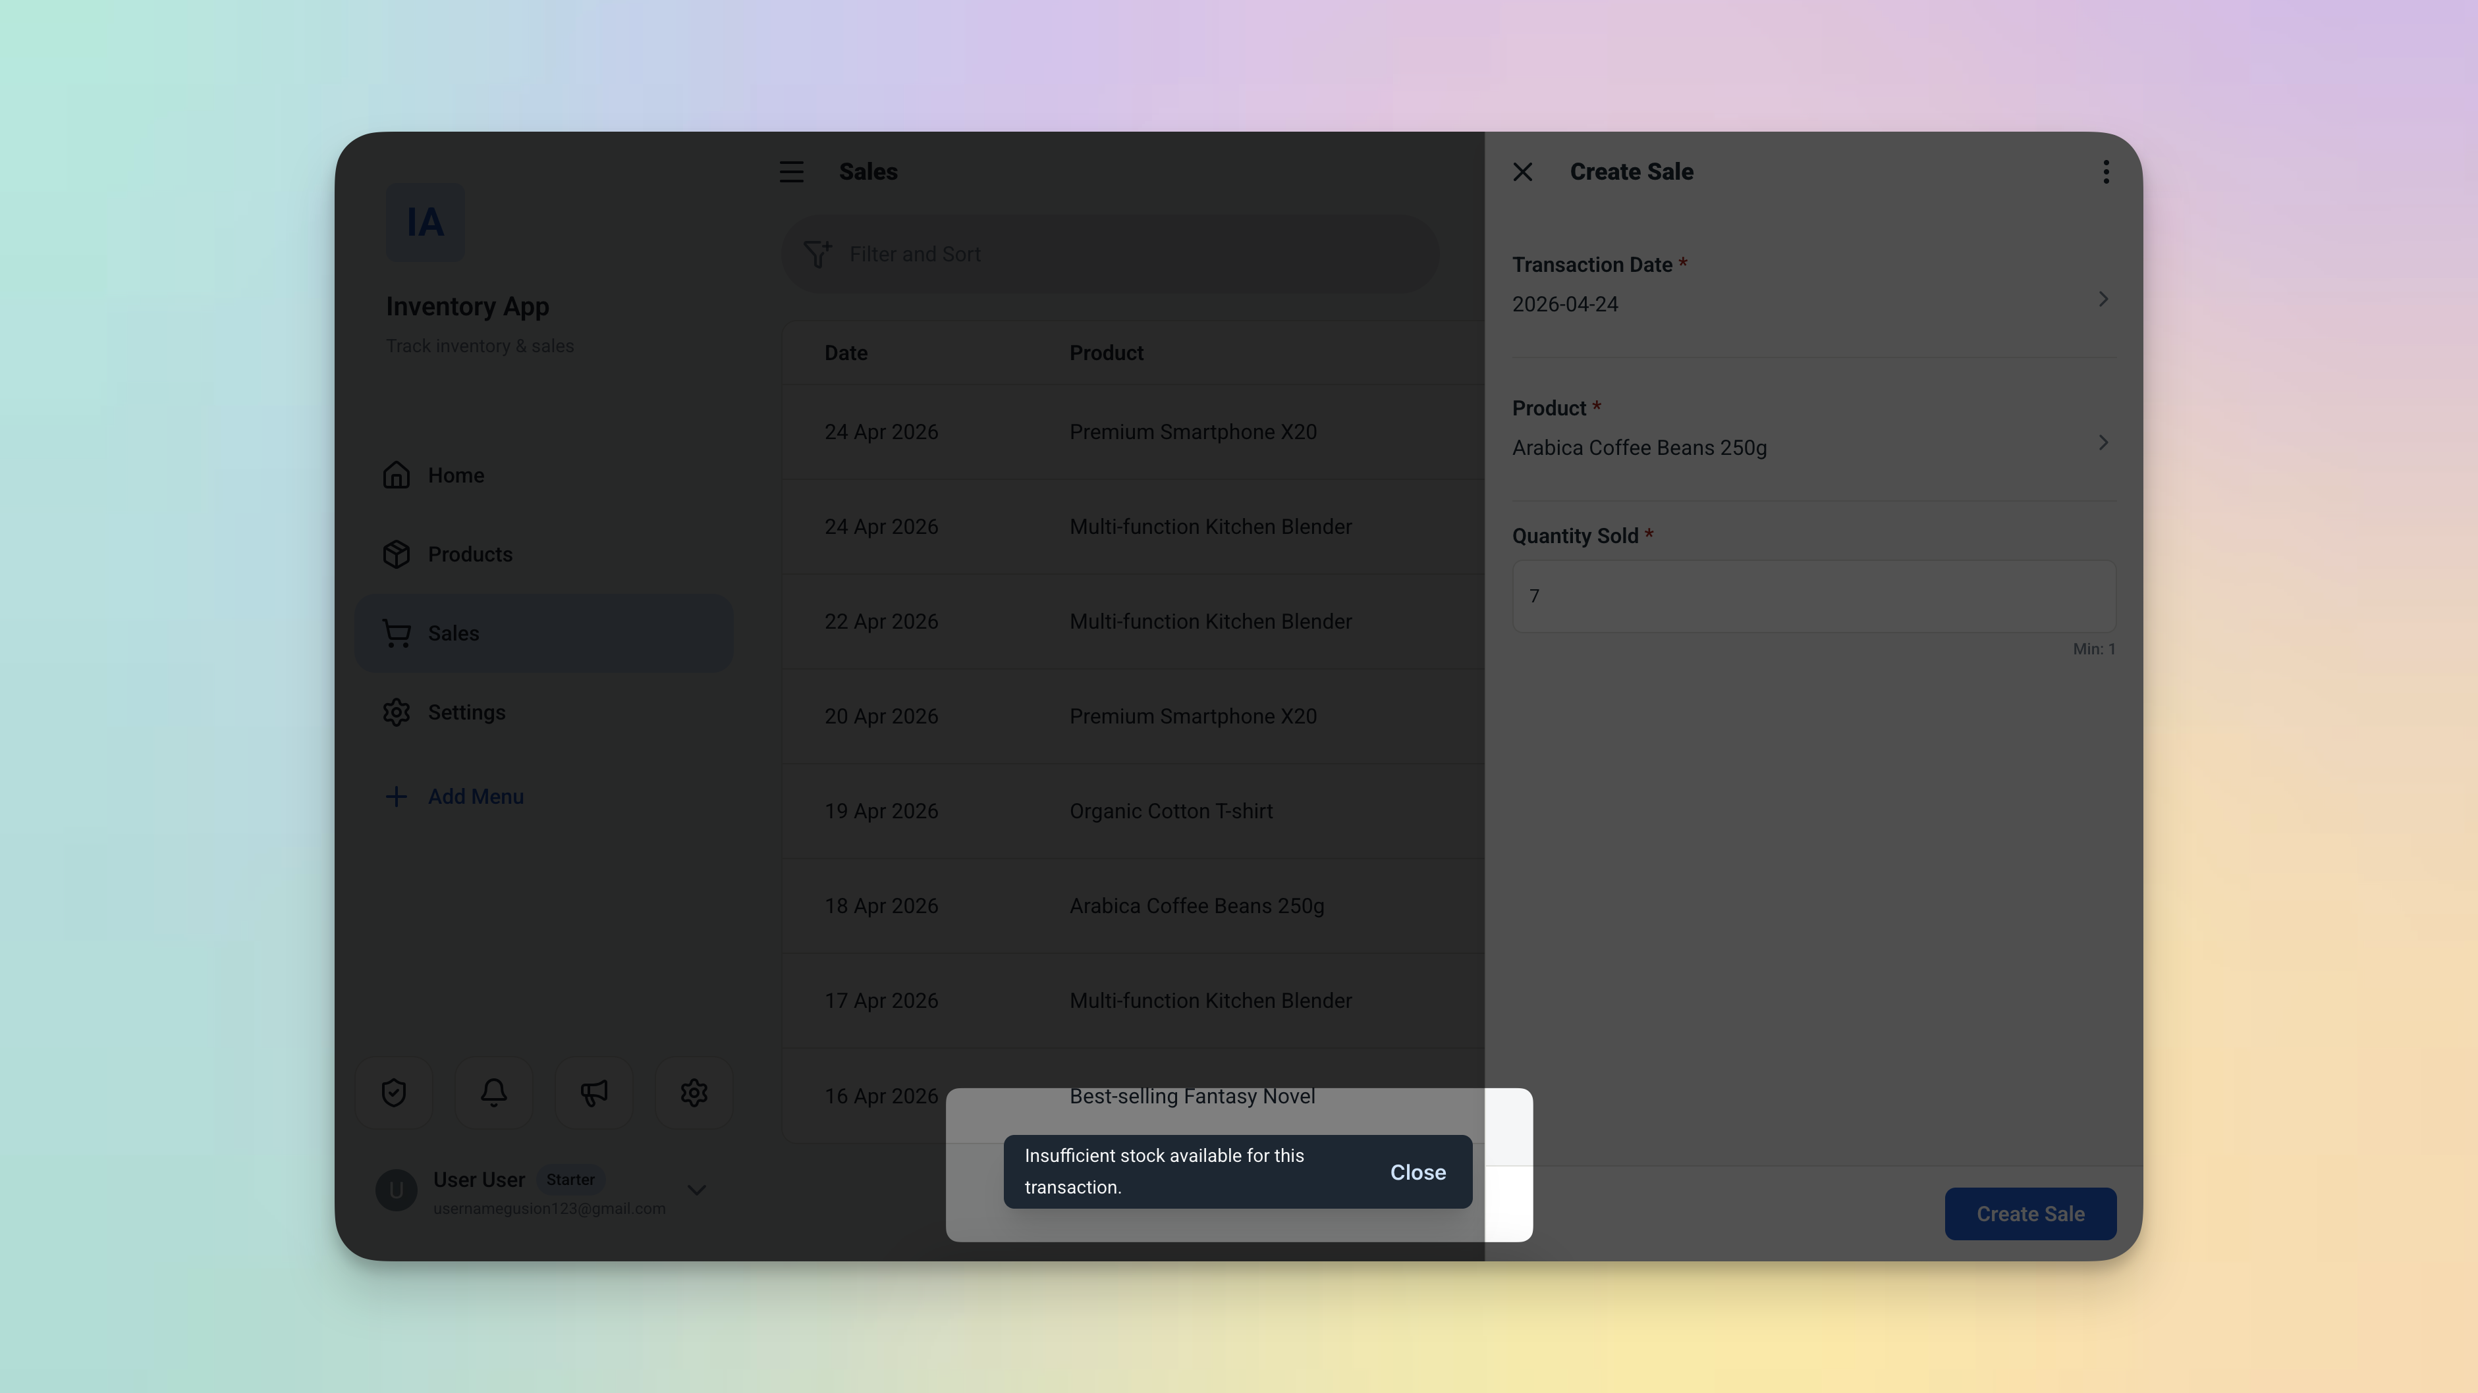Select the 24 Apr Multi-function Kitchen Blender row

[x=1133, y=527]
